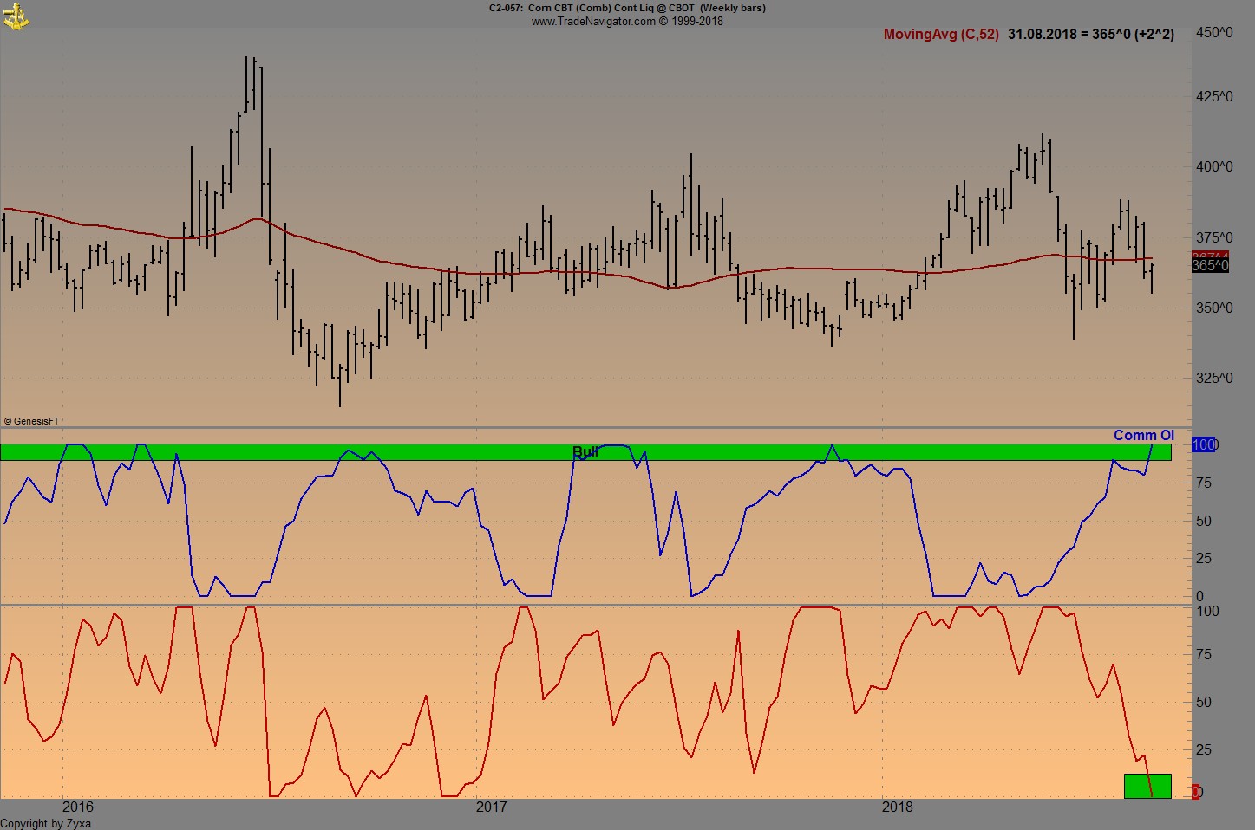
Task: Click the black 365^0 last price tag
Action: [x=1208, y=265]
